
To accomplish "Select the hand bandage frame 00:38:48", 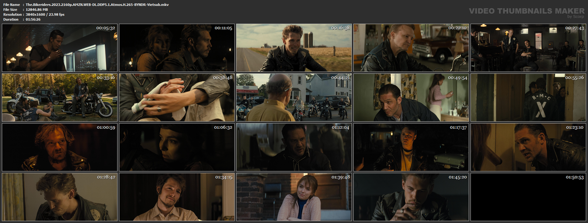I will click(177, 97).
